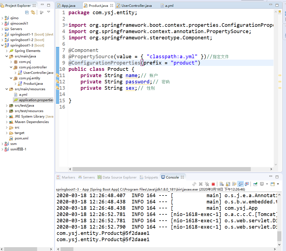Viewport: 286px width, 251px height.
Task: Click Remove All Terminated Launches icon
Action: pyautogui.click(x=207, y=184)
